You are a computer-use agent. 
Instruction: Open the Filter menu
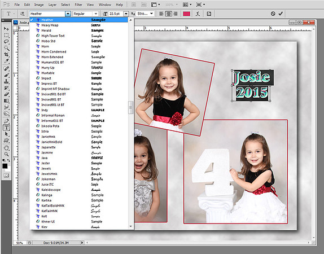pos(78,5)
